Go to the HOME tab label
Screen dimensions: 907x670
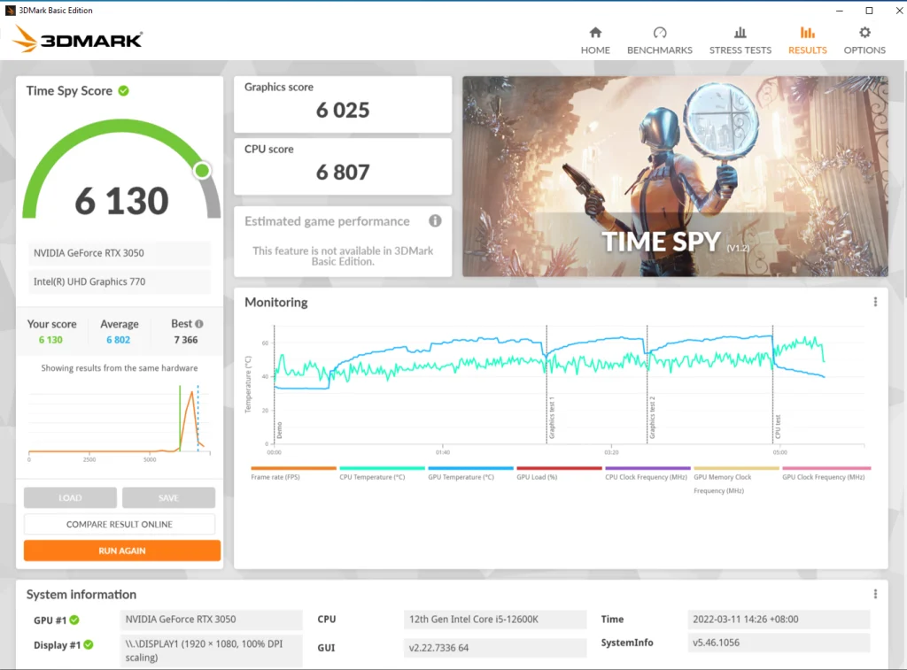pos(595,50)
